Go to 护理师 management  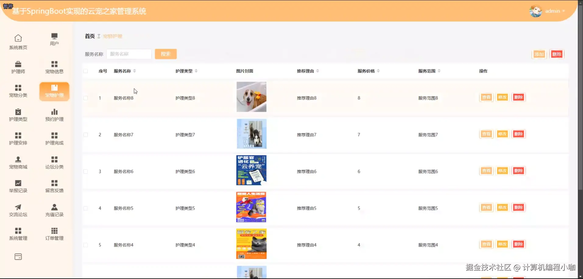18,67
